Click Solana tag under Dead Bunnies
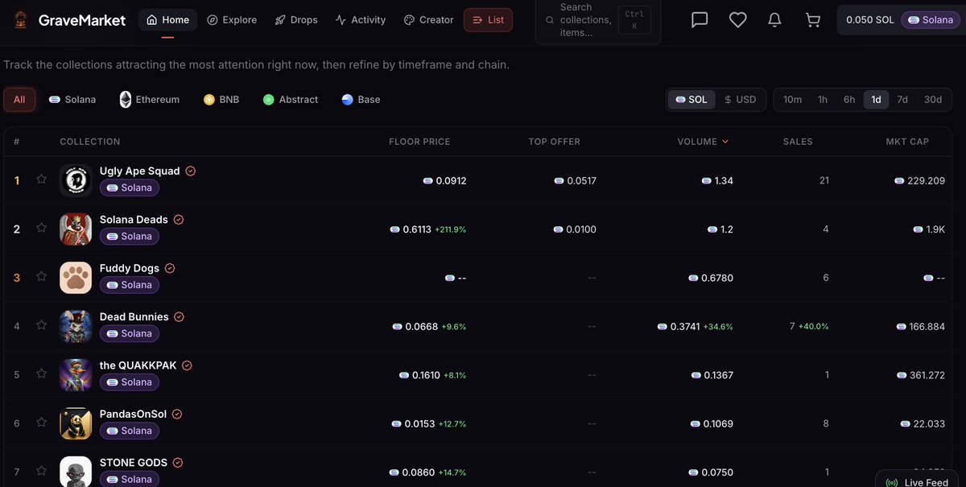The width and height of the screenshot is (966, 487). [130, 333]
